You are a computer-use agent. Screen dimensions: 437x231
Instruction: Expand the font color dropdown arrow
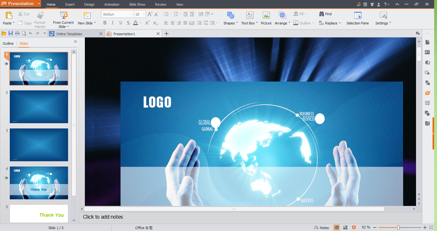click(140, 23)
